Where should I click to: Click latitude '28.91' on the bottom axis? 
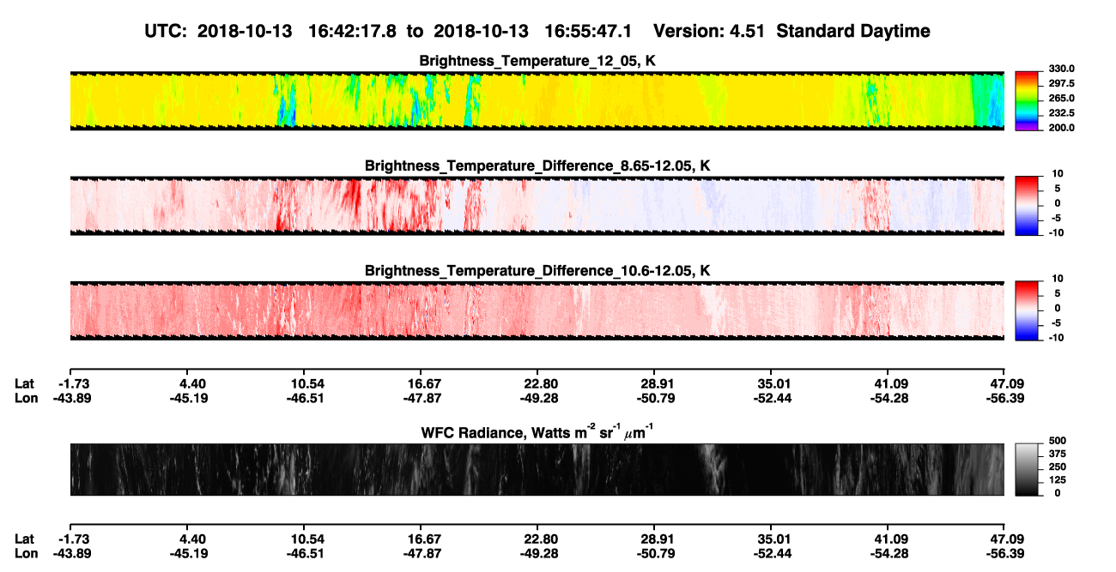coord(655,539)
